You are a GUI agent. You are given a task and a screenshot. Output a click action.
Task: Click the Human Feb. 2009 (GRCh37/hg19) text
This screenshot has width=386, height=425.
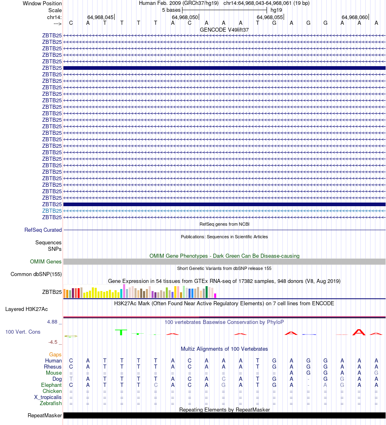179,3
